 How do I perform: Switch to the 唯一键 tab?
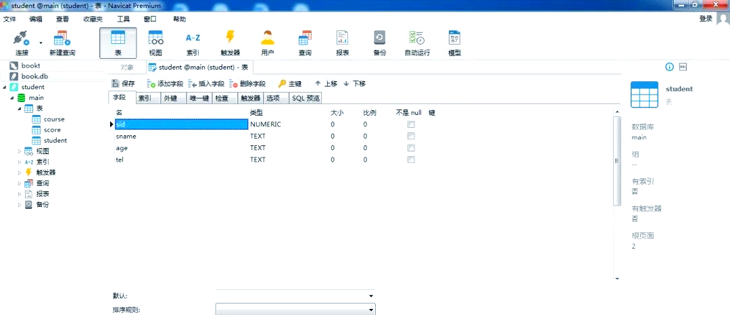tap(199, 99)
